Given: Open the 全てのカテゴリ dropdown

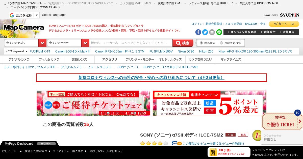Looking at the screenshot, I should (25, 43).
